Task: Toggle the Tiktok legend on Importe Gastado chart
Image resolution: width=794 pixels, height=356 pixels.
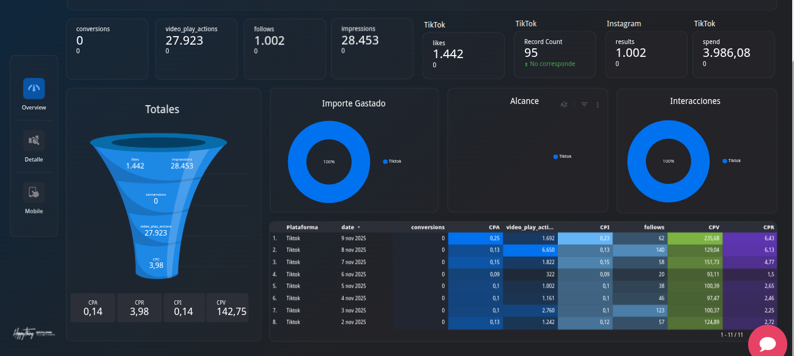Action: (x=392, y=161)
